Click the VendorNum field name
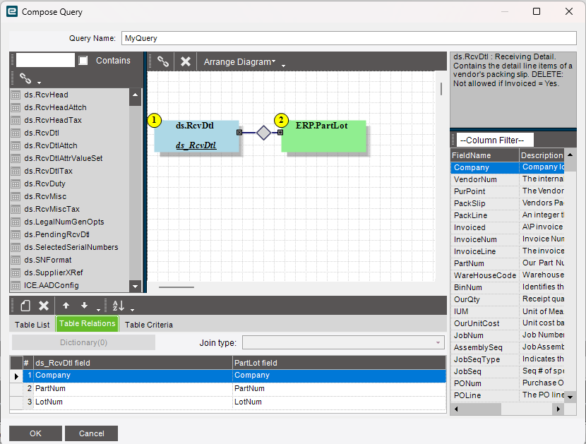This screenshot has width=586, height=444. click(x=475, y=179)
